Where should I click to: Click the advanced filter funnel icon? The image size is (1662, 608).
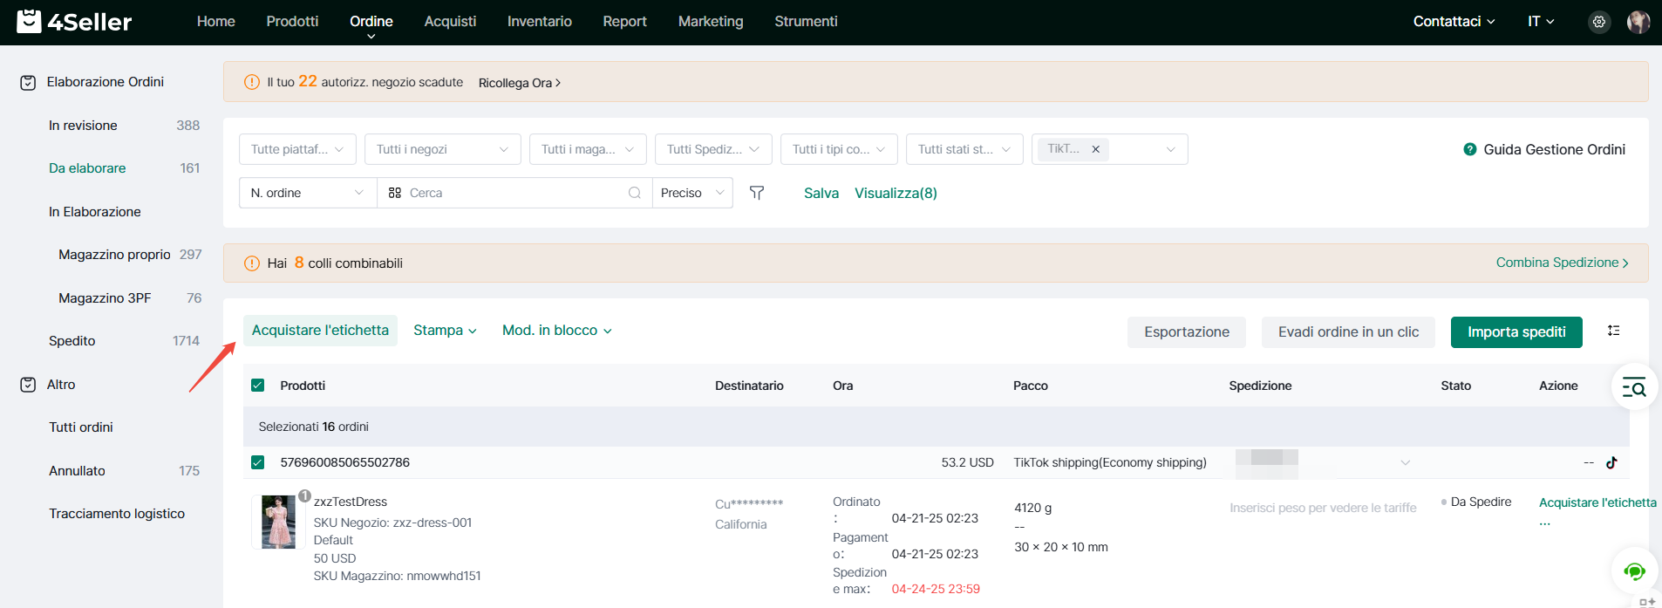point(757,193)
